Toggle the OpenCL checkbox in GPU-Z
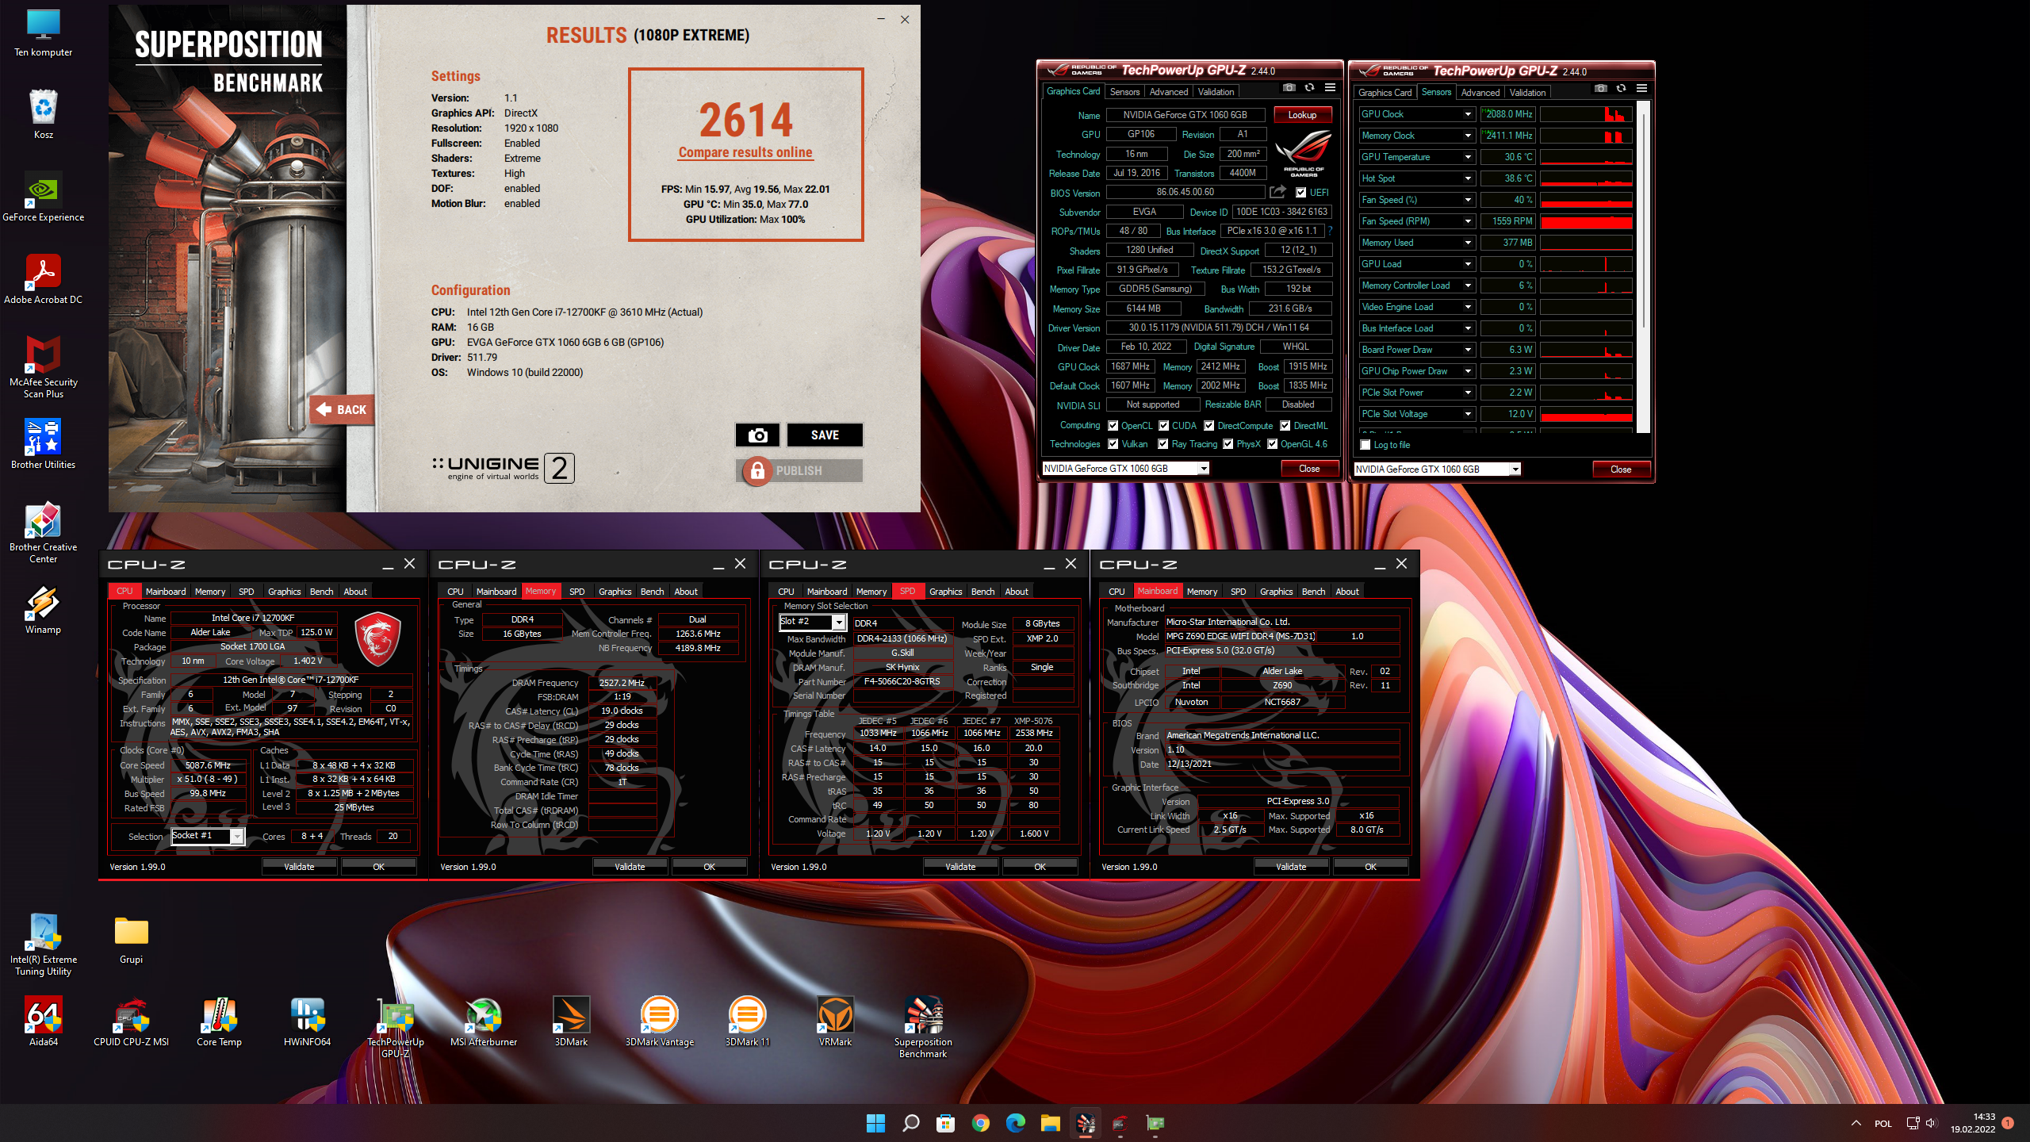Viewport: 2030px width, 1142px height. click(1113, 426)
